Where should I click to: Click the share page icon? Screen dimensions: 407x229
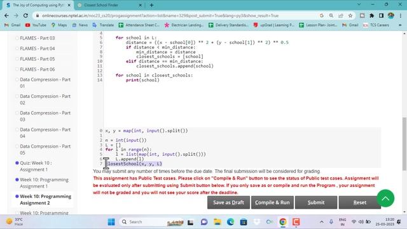tap(341, 15)
